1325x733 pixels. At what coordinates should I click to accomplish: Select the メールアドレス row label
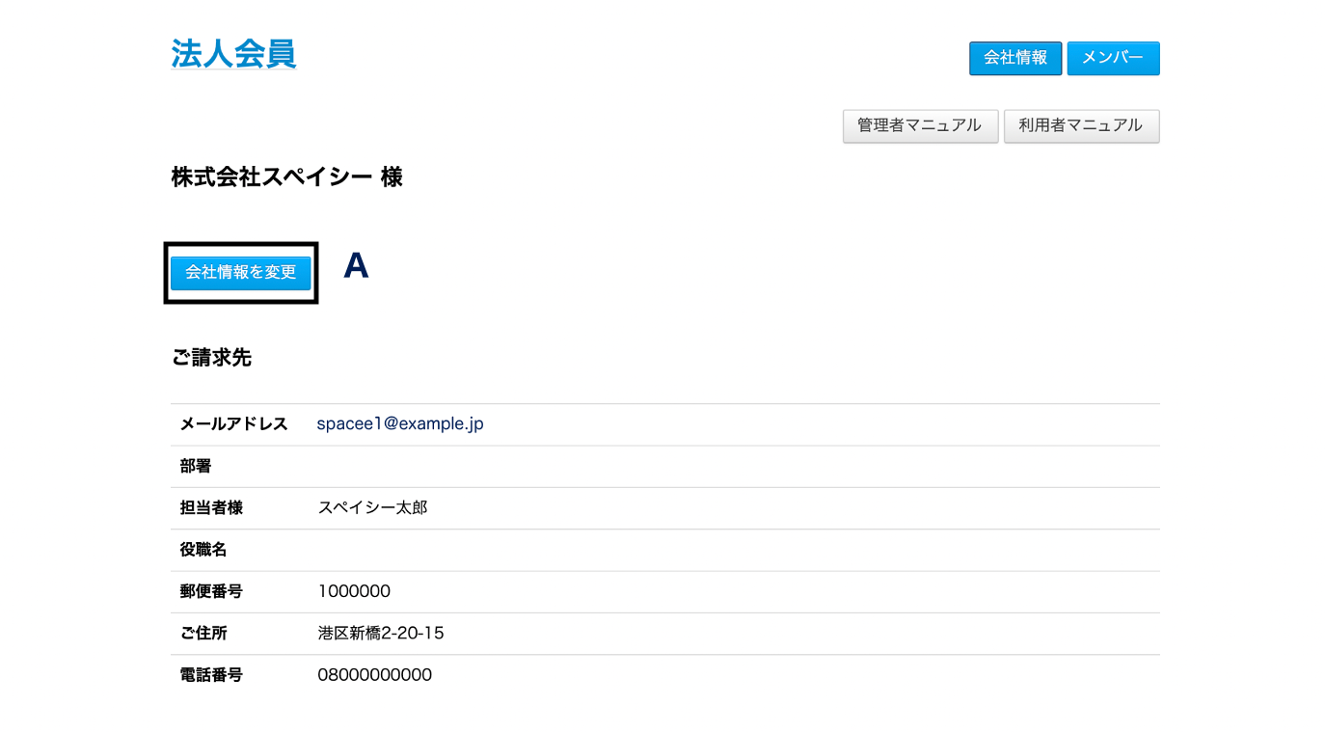[x=233, y=424]
